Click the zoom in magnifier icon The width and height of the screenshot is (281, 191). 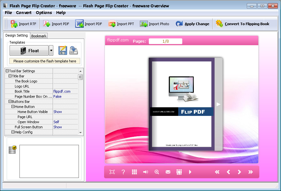[x=157, y=172]
